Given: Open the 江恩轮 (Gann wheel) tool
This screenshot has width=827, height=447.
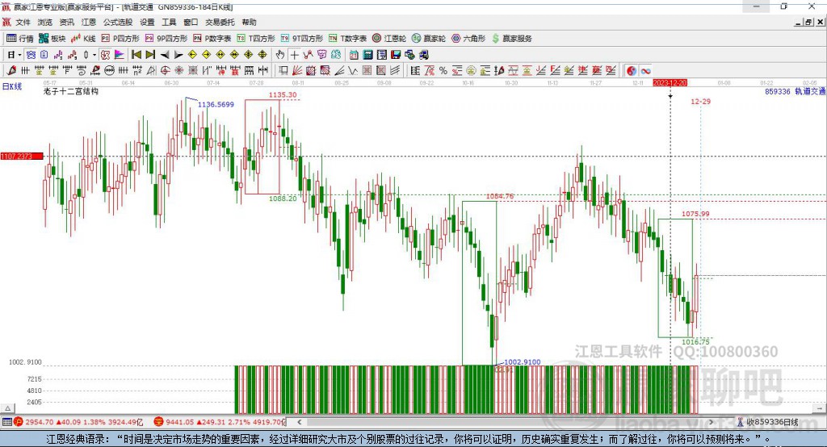Looking at the screenshot, I should [x=392, y=38].
